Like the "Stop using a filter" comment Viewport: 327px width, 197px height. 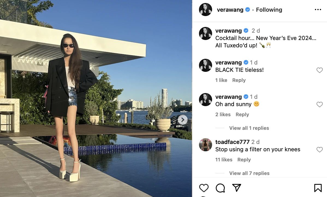[319, 149]
